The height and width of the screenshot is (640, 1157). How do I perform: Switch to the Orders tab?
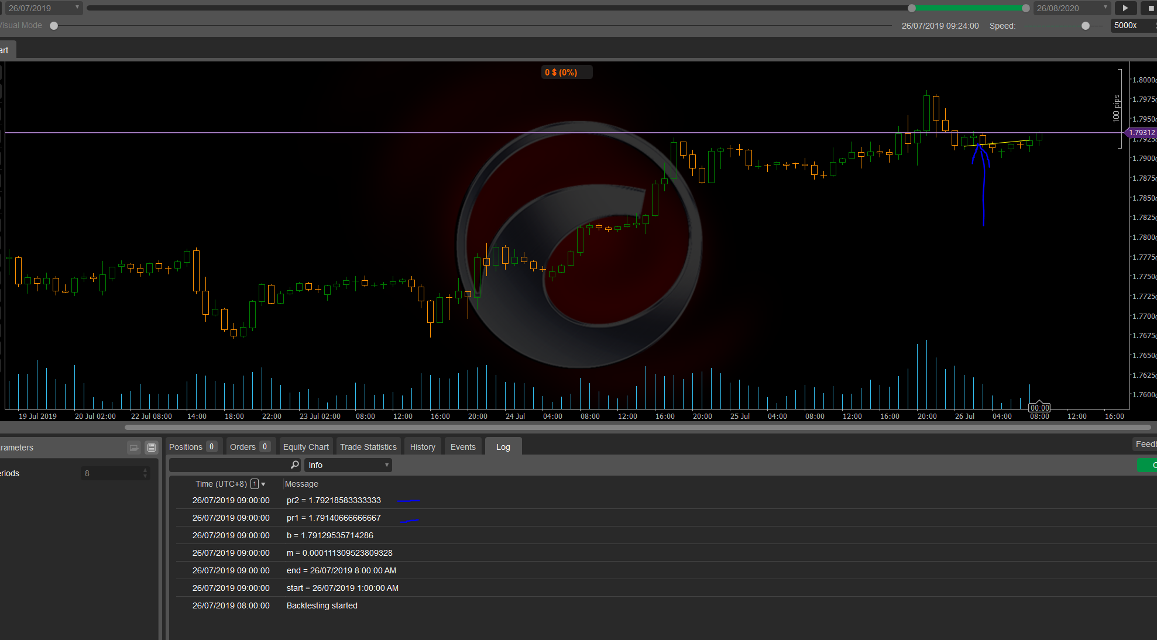pos(250,447)
